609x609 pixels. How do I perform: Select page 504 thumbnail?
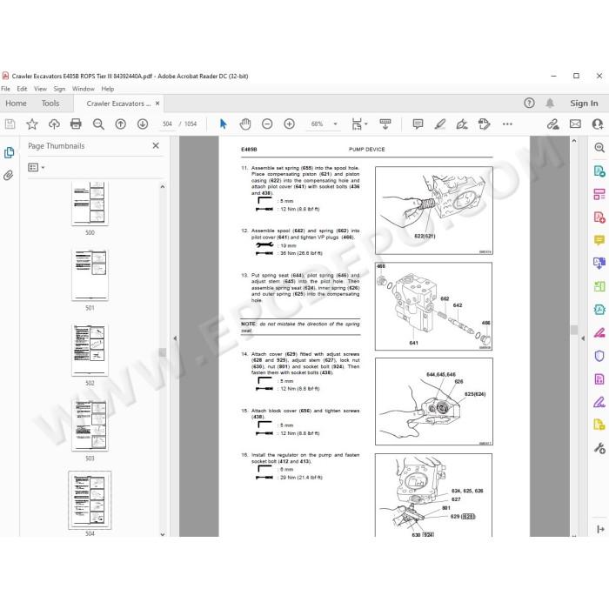coord(90,500)
